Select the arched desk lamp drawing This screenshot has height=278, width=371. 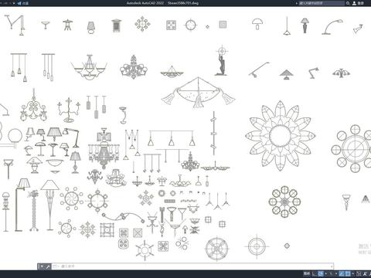[x=332, y=26]
